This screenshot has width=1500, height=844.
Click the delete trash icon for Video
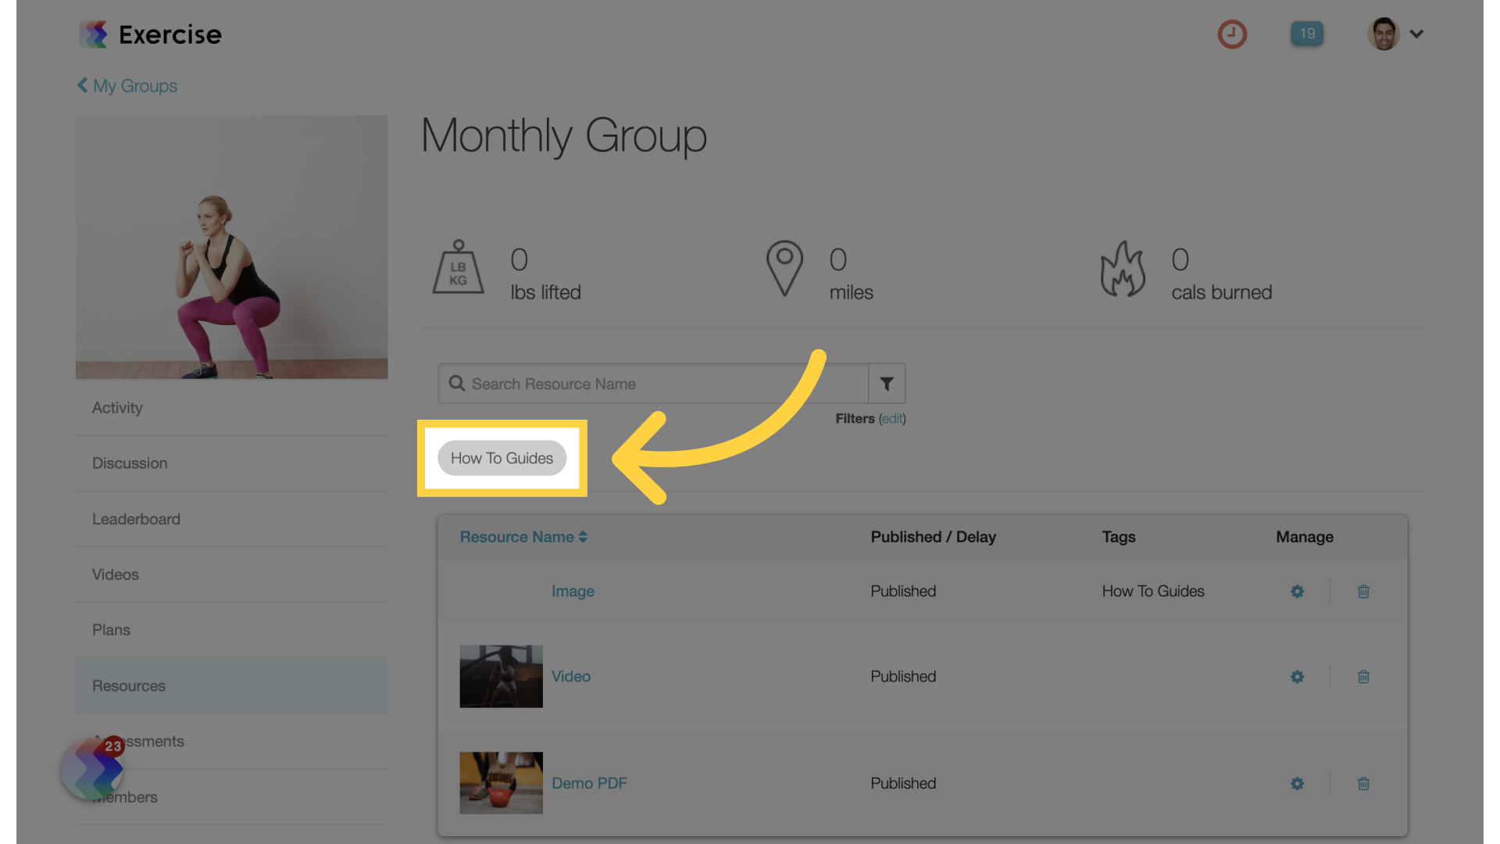coord(1364,676)
